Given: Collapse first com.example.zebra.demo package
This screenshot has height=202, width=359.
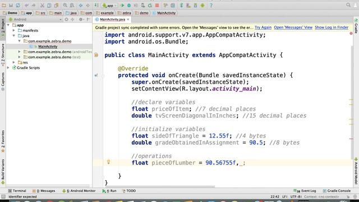Looking at the screenshot, I should pos(20,41).
